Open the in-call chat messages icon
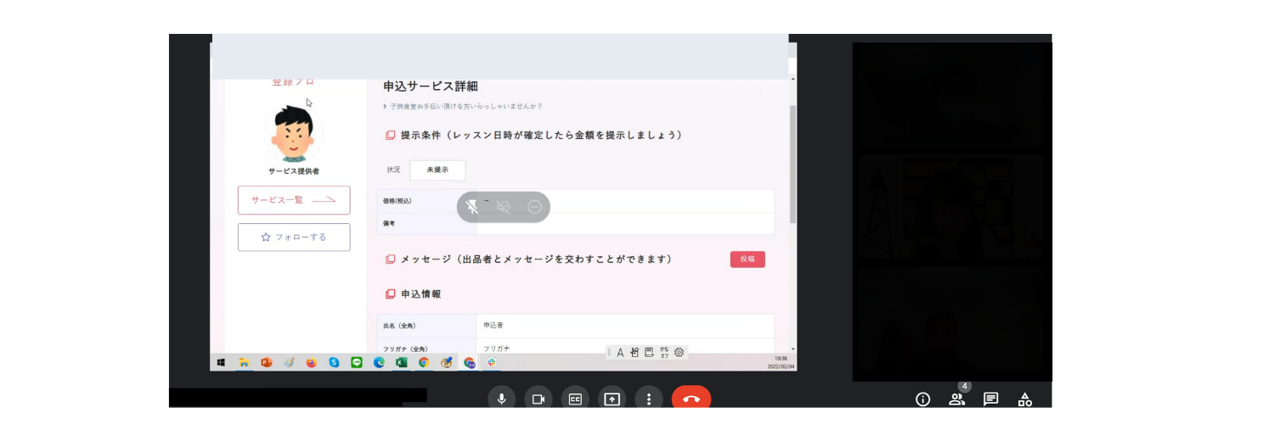This screenshot has height=424, width=1274. pyautogui.click(x=990, y=399)
